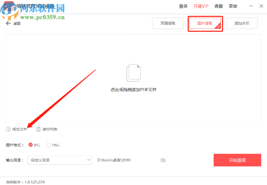Close the PDF converter window
The height and width of the screenshot is (185, 267).
point(261,6)
